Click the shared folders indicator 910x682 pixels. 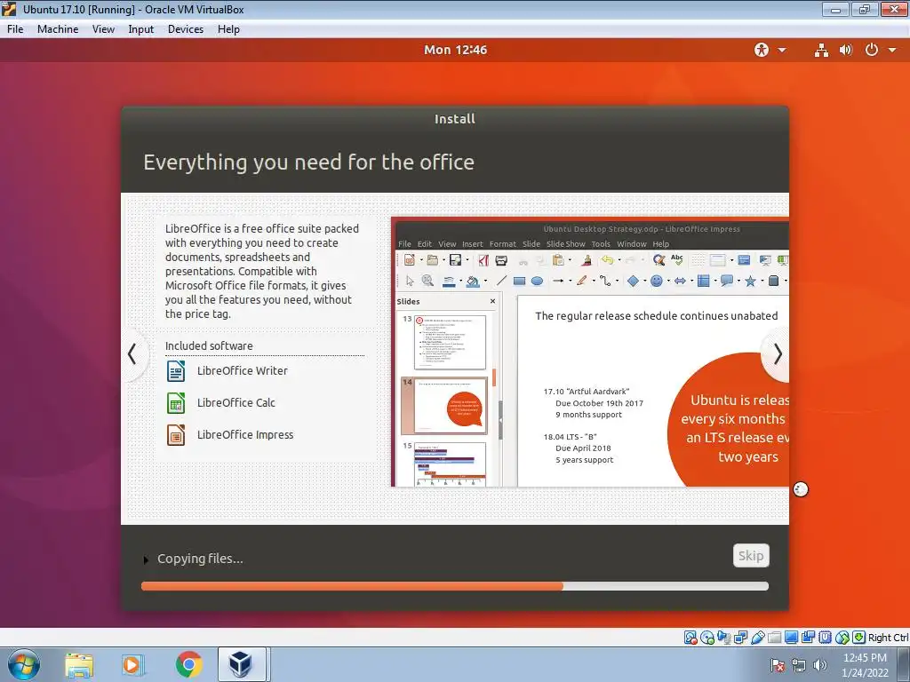[x=774, y=638]
